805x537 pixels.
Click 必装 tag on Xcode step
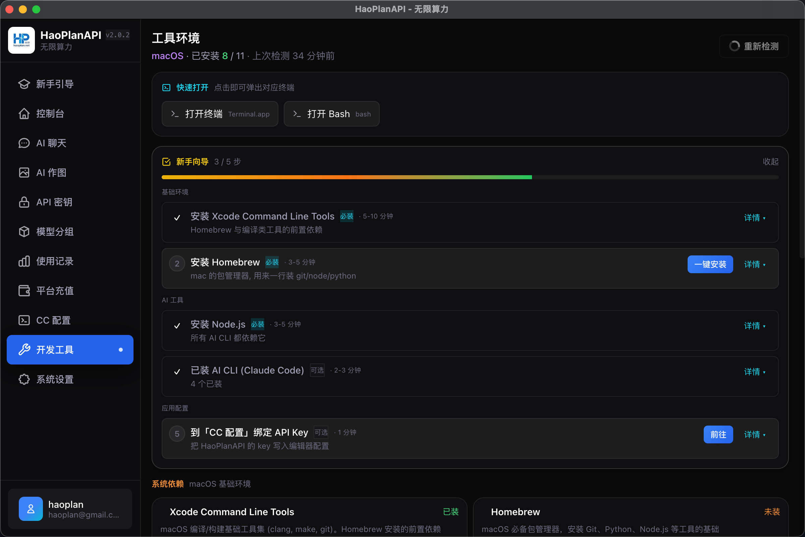pos(346,216)
